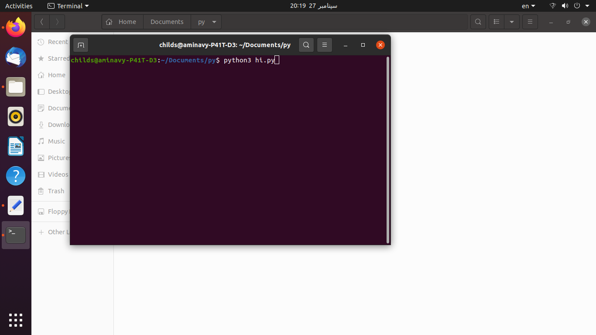Launch LibreOffice Writer from the dock
Screen dimensions: 596x335
click(16, 146)
